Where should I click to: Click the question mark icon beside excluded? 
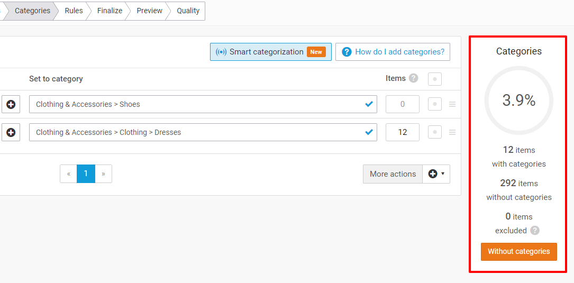[x=535, y=231]
